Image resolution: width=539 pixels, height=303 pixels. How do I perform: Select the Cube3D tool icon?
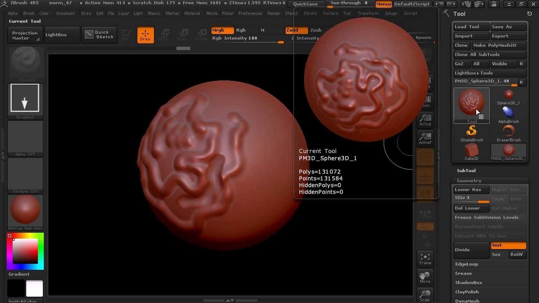coord(472,152)
